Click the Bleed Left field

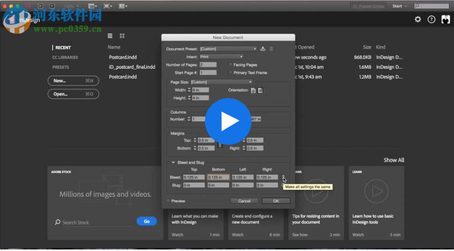point(242,177)
